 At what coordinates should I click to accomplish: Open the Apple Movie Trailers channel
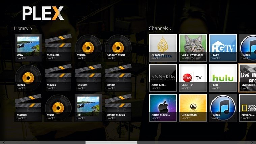pyautogui.click(x=163, y=108)
